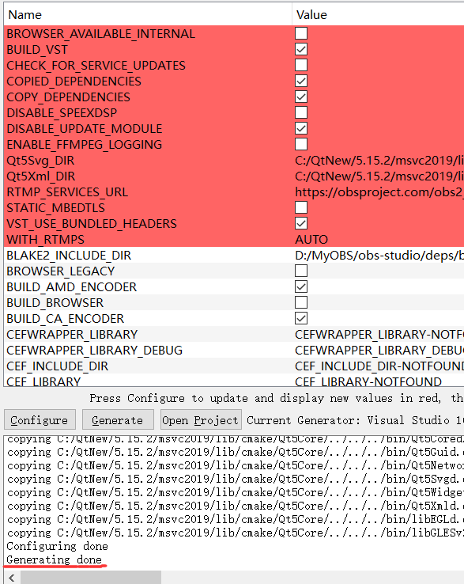Toggle VST_USE_BUNDLED_HEADERS checkbox
Image resolution: width=464 pixels, height=584 pixels.
[x=301, y=223]
